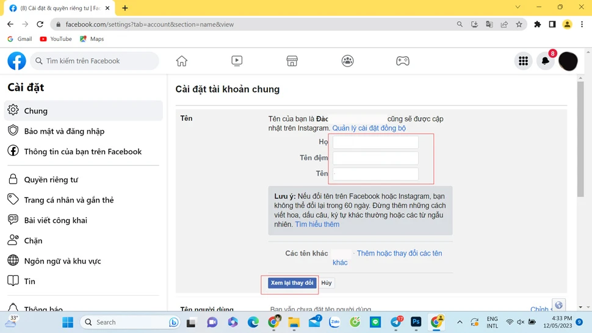This screenshot has height=333, width=592.
Task: Focus the Tên đệm input field
Action: pyautogui.click(x=375, y=158)
